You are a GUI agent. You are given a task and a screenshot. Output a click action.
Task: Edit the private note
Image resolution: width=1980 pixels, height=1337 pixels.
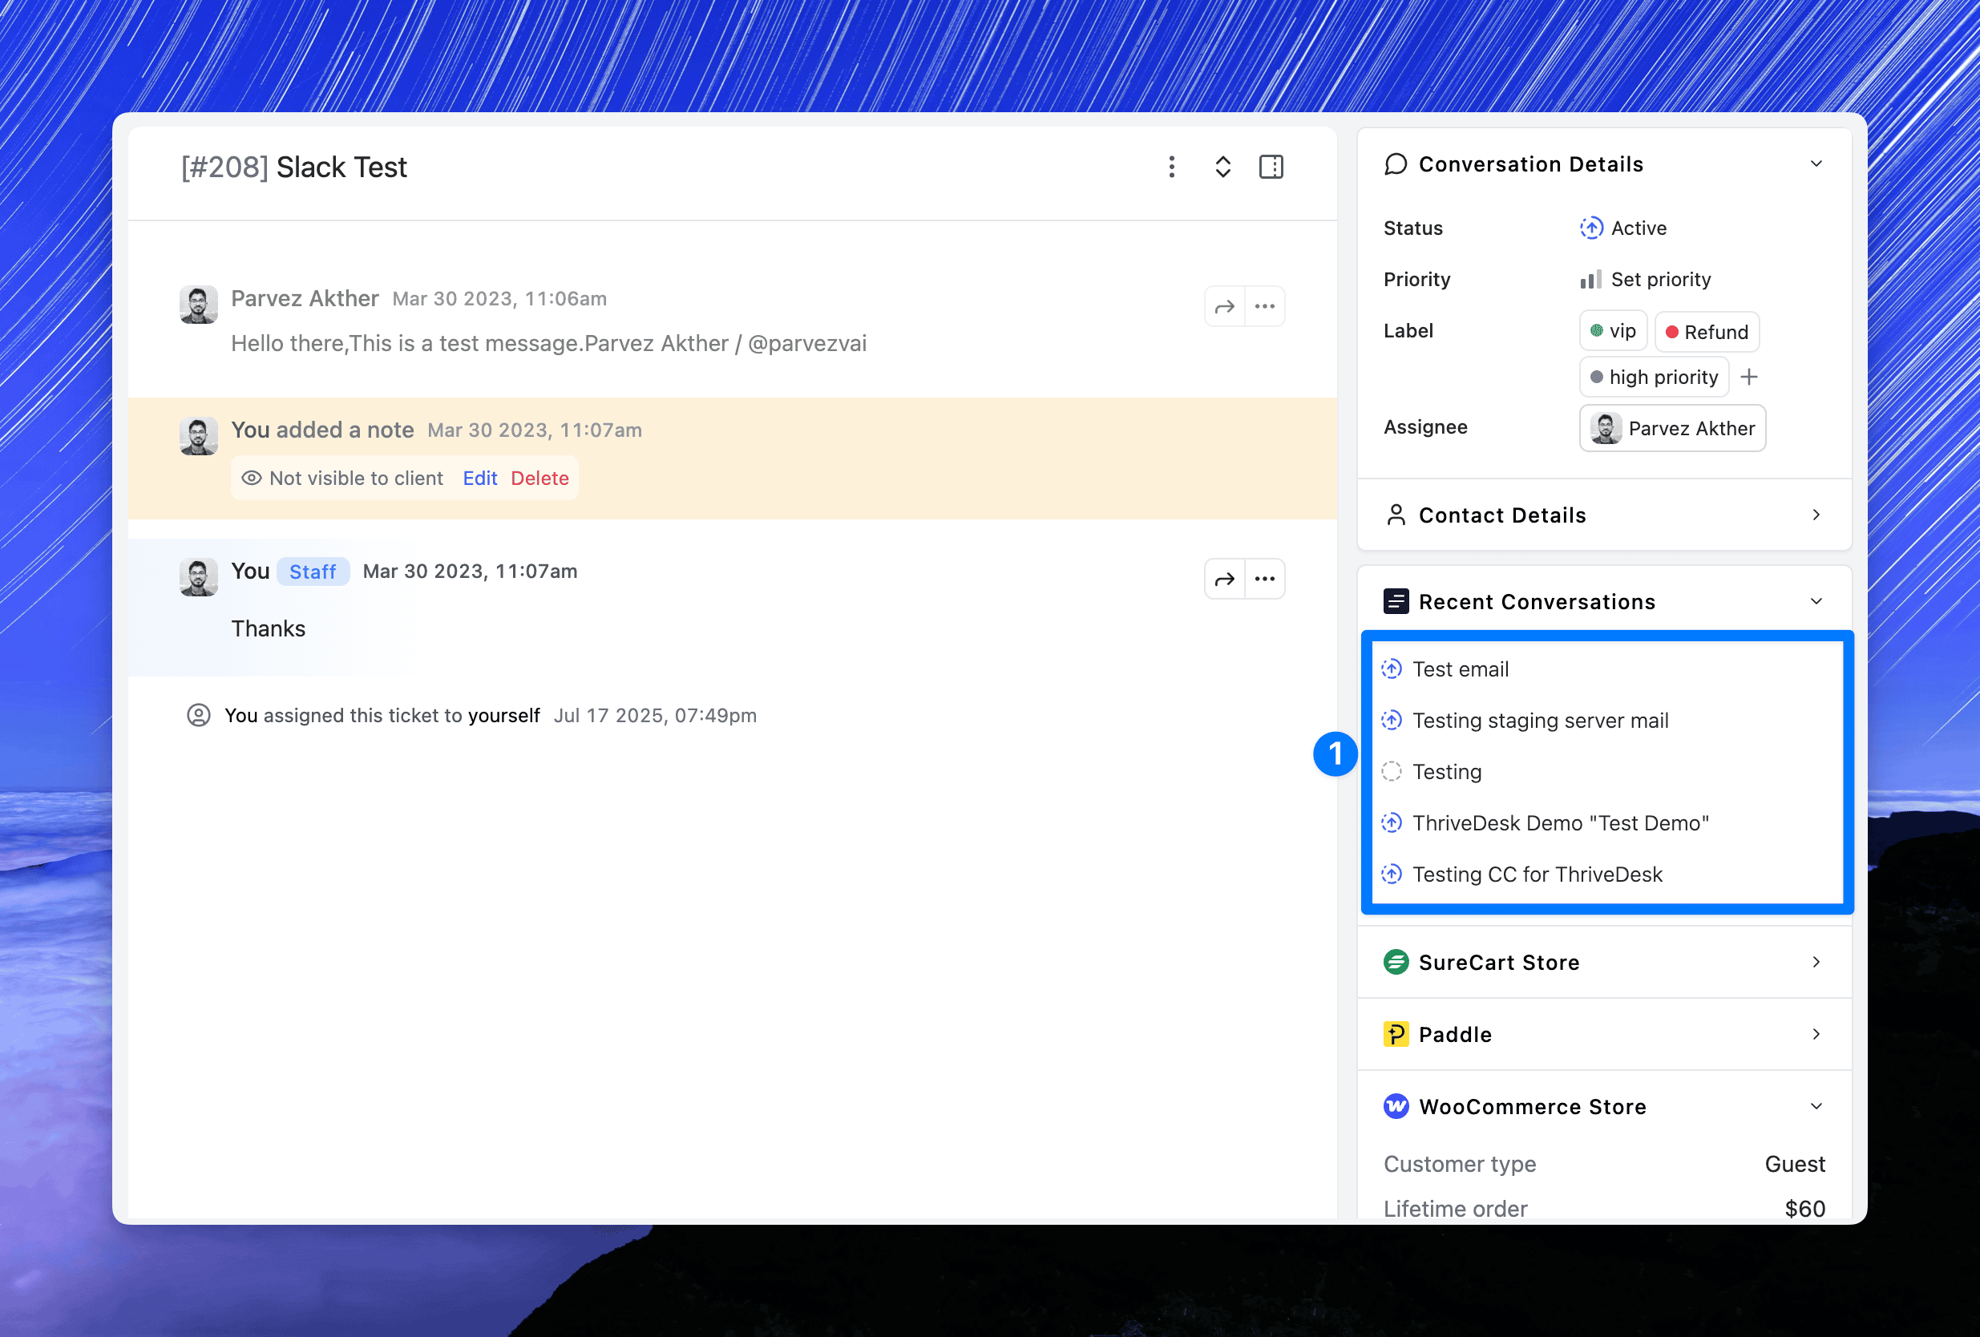[479, 478]
